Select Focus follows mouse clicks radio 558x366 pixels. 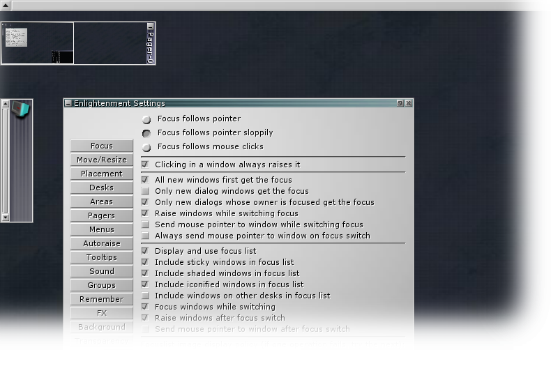[146, 147]
